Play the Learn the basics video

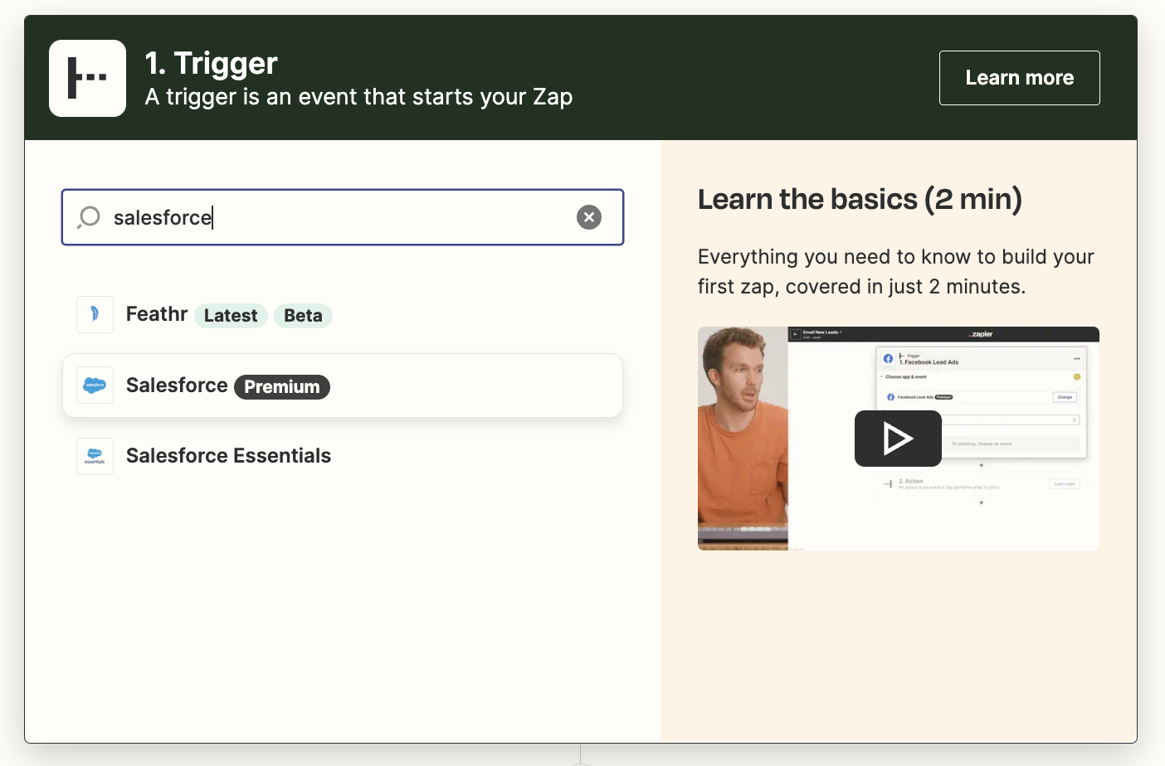(898, 439)
